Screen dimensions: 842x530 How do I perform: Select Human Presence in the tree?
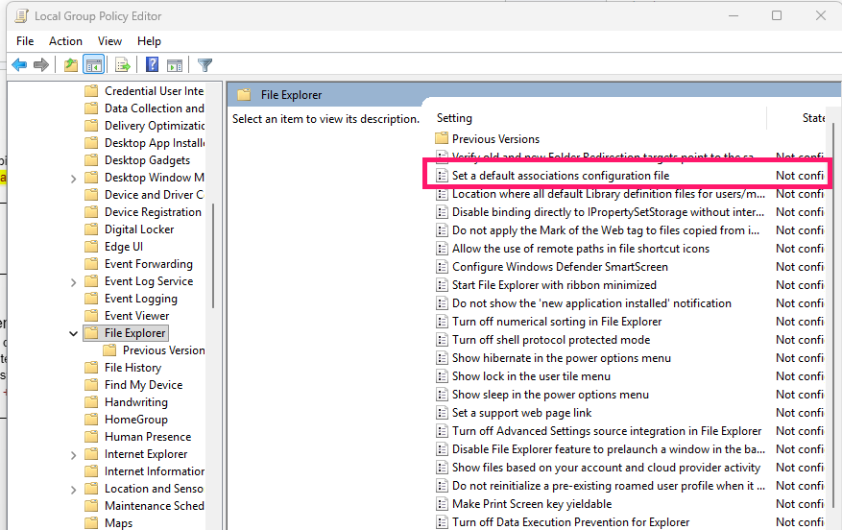[x=148, y=437]
